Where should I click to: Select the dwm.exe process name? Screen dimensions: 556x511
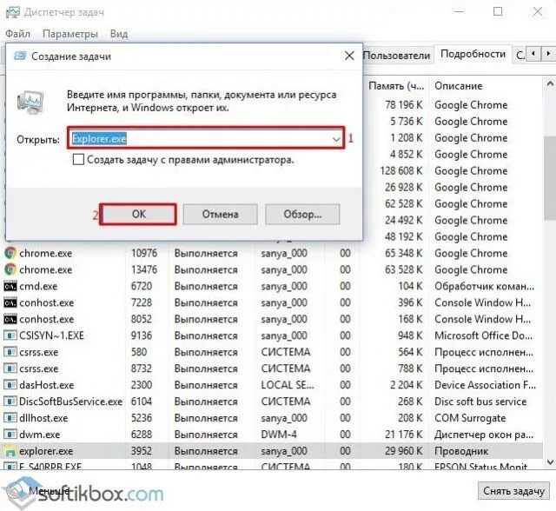(x=40, y=435)
